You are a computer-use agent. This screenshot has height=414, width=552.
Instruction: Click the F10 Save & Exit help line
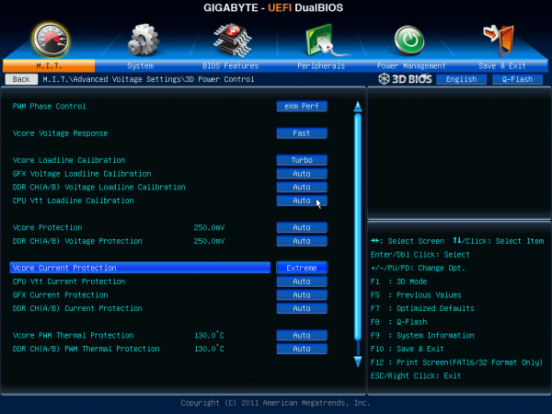(x=408, y=349)
